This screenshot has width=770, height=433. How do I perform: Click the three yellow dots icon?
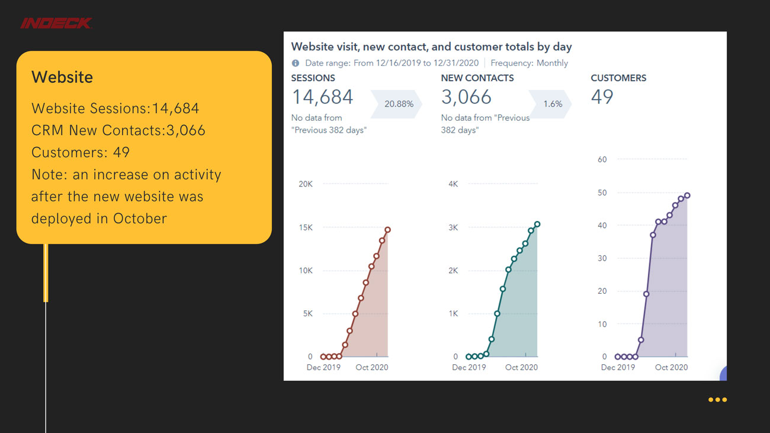(x=717, y=400)
